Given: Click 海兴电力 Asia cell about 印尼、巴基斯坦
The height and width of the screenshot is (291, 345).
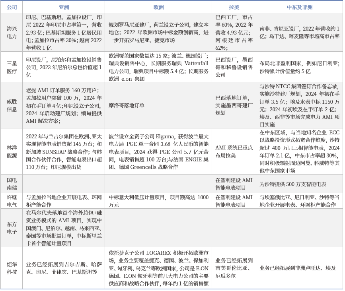Looking at the screenshot, I should pos(64,32).
